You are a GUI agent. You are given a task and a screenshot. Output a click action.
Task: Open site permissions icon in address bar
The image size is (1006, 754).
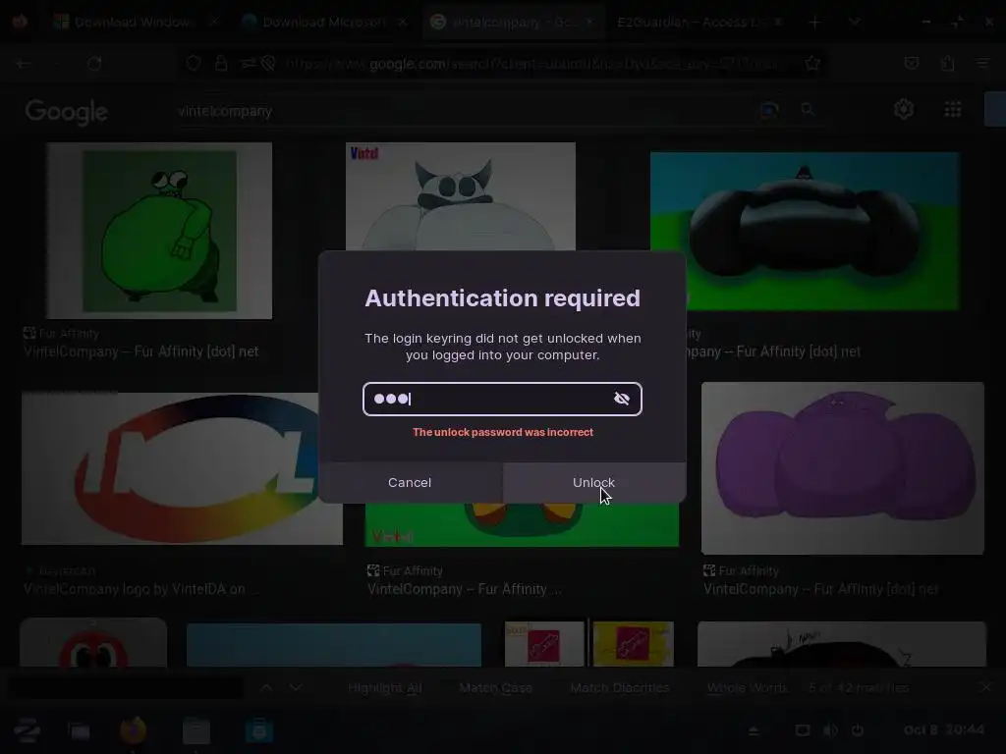tap(249, 63)
